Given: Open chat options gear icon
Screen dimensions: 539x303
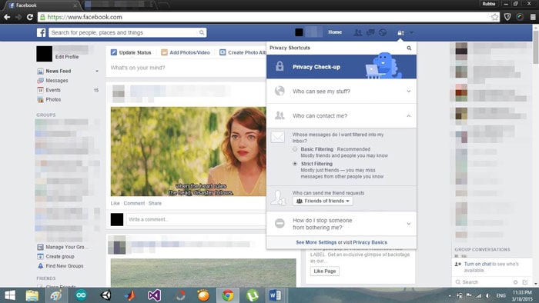Looking at the screenshot, I should coord(515,282).
